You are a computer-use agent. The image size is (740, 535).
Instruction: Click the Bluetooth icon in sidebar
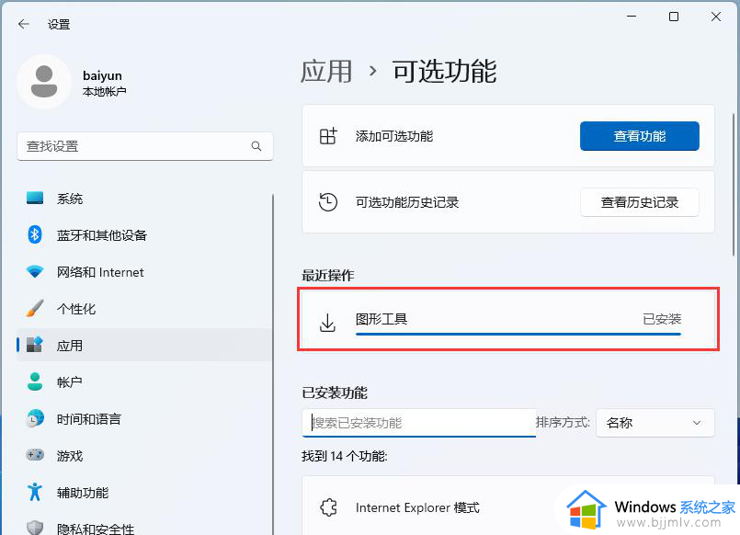pyautogui.click(x=35, y=234)
